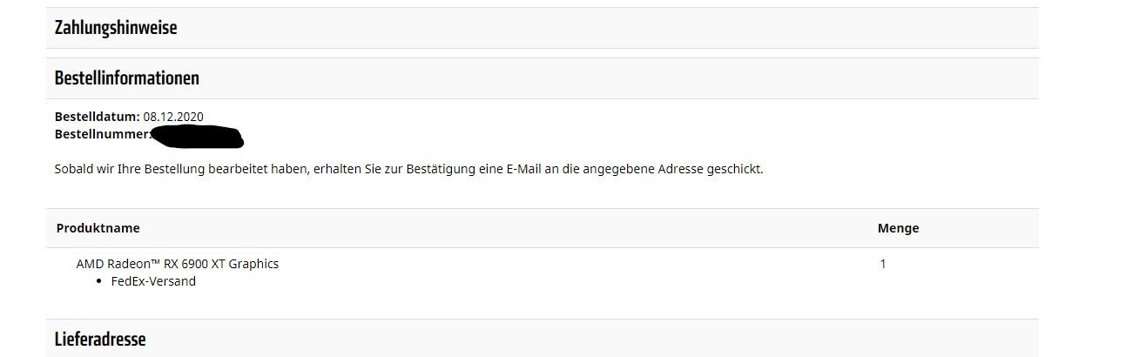The height and width of the screenshot is (357, 1126).
Task: Click the quantity value 1
Action: tap(883, 263)
